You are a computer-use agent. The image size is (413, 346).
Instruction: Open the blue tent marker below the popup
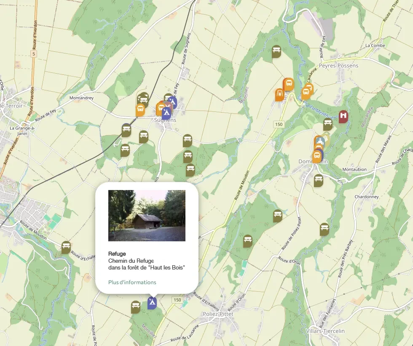[x=152, y=302]
